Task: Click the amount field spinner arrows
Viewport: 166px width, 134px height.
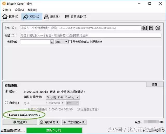Action: [52, 42]
